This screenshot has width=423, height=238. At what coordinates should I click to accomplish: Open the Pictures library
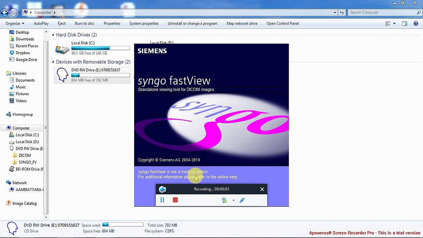click(22, 94)
